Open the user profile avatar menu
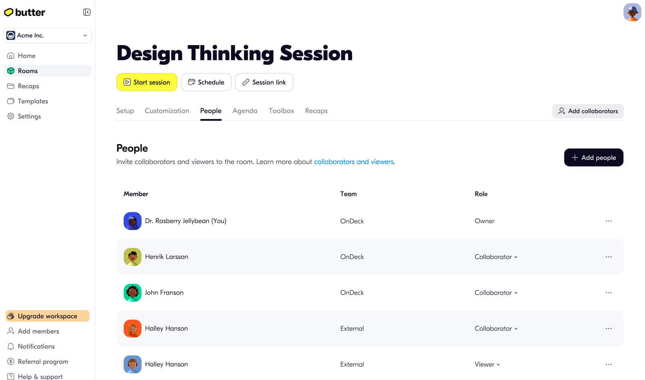The width and height of the screenshot is (645, 380). coord(632,12)
